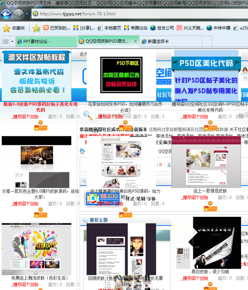
Task: Click the 回复: 1 count under 潮流皮肤 post
Action: coord(73,284)
